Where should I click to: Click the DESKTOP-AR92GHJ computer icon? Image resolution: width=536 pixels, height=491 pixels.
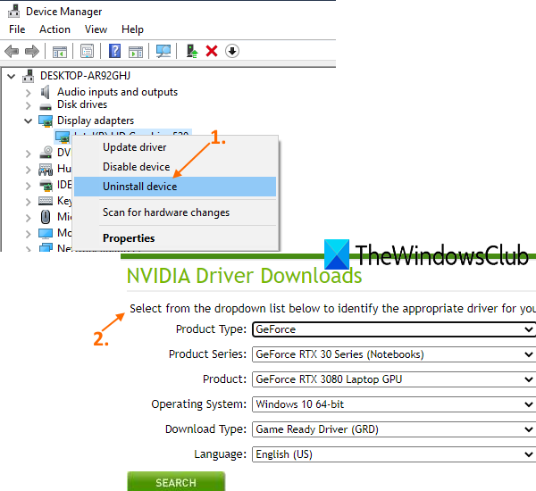(x=29, y=76)
